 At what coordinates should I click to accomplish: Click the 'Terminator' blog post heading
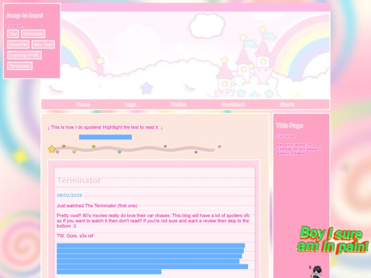coord(79,181)
